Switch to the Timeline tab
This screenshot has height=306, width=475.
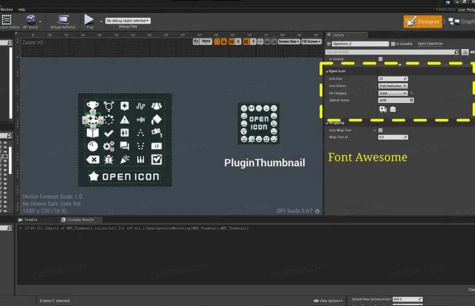28,220
